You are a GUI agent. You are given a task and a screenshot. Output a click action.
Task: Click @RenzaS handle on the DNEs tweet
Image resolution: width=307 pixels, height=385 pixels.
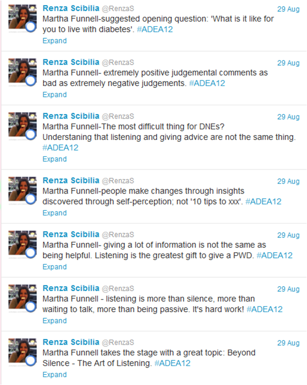[x=118, y=116]
